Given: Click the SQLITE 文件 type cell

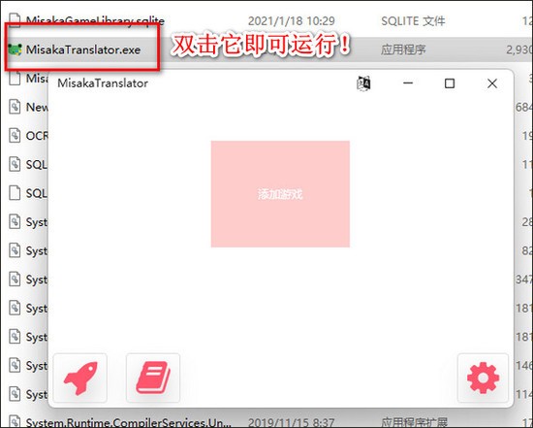Looking at the screenshot, I should (413, 21).
